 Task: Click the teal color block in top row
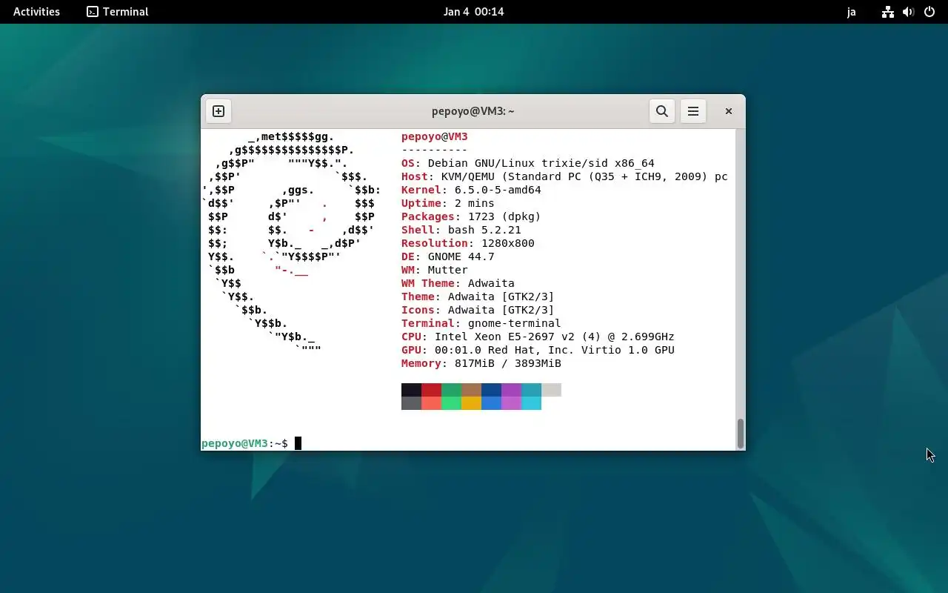tap(531, 390)
